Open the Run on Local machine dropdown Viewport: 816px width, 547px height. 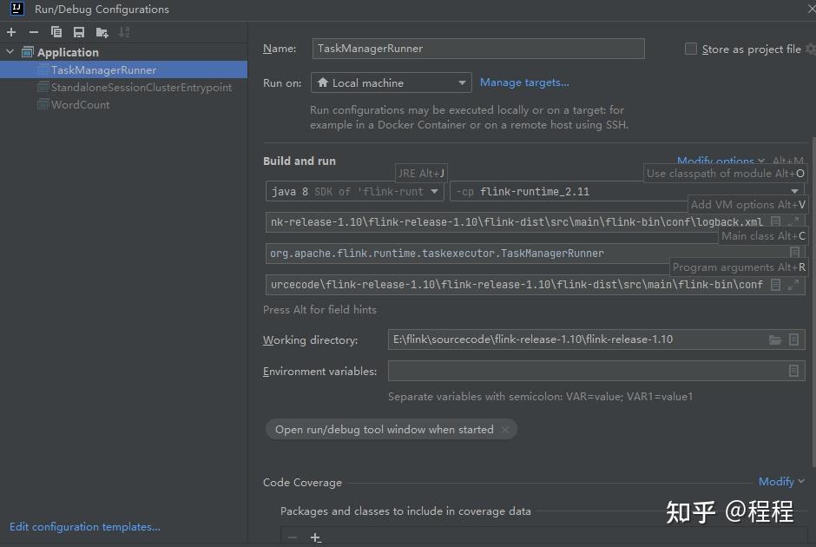pyautogui.click(x=392, y=82)
